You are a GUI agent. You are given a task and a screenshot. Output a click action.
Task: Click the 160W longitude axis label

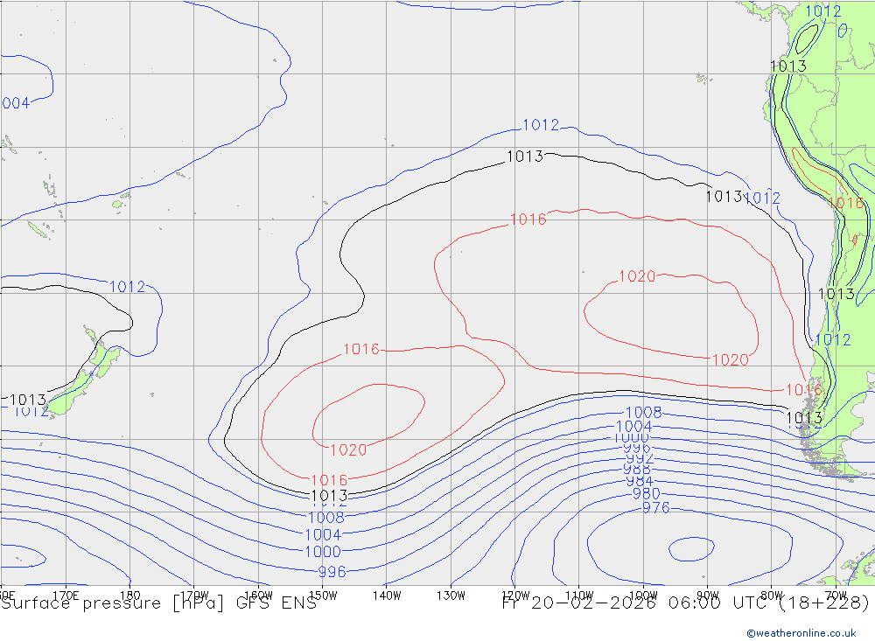point(258,596)
